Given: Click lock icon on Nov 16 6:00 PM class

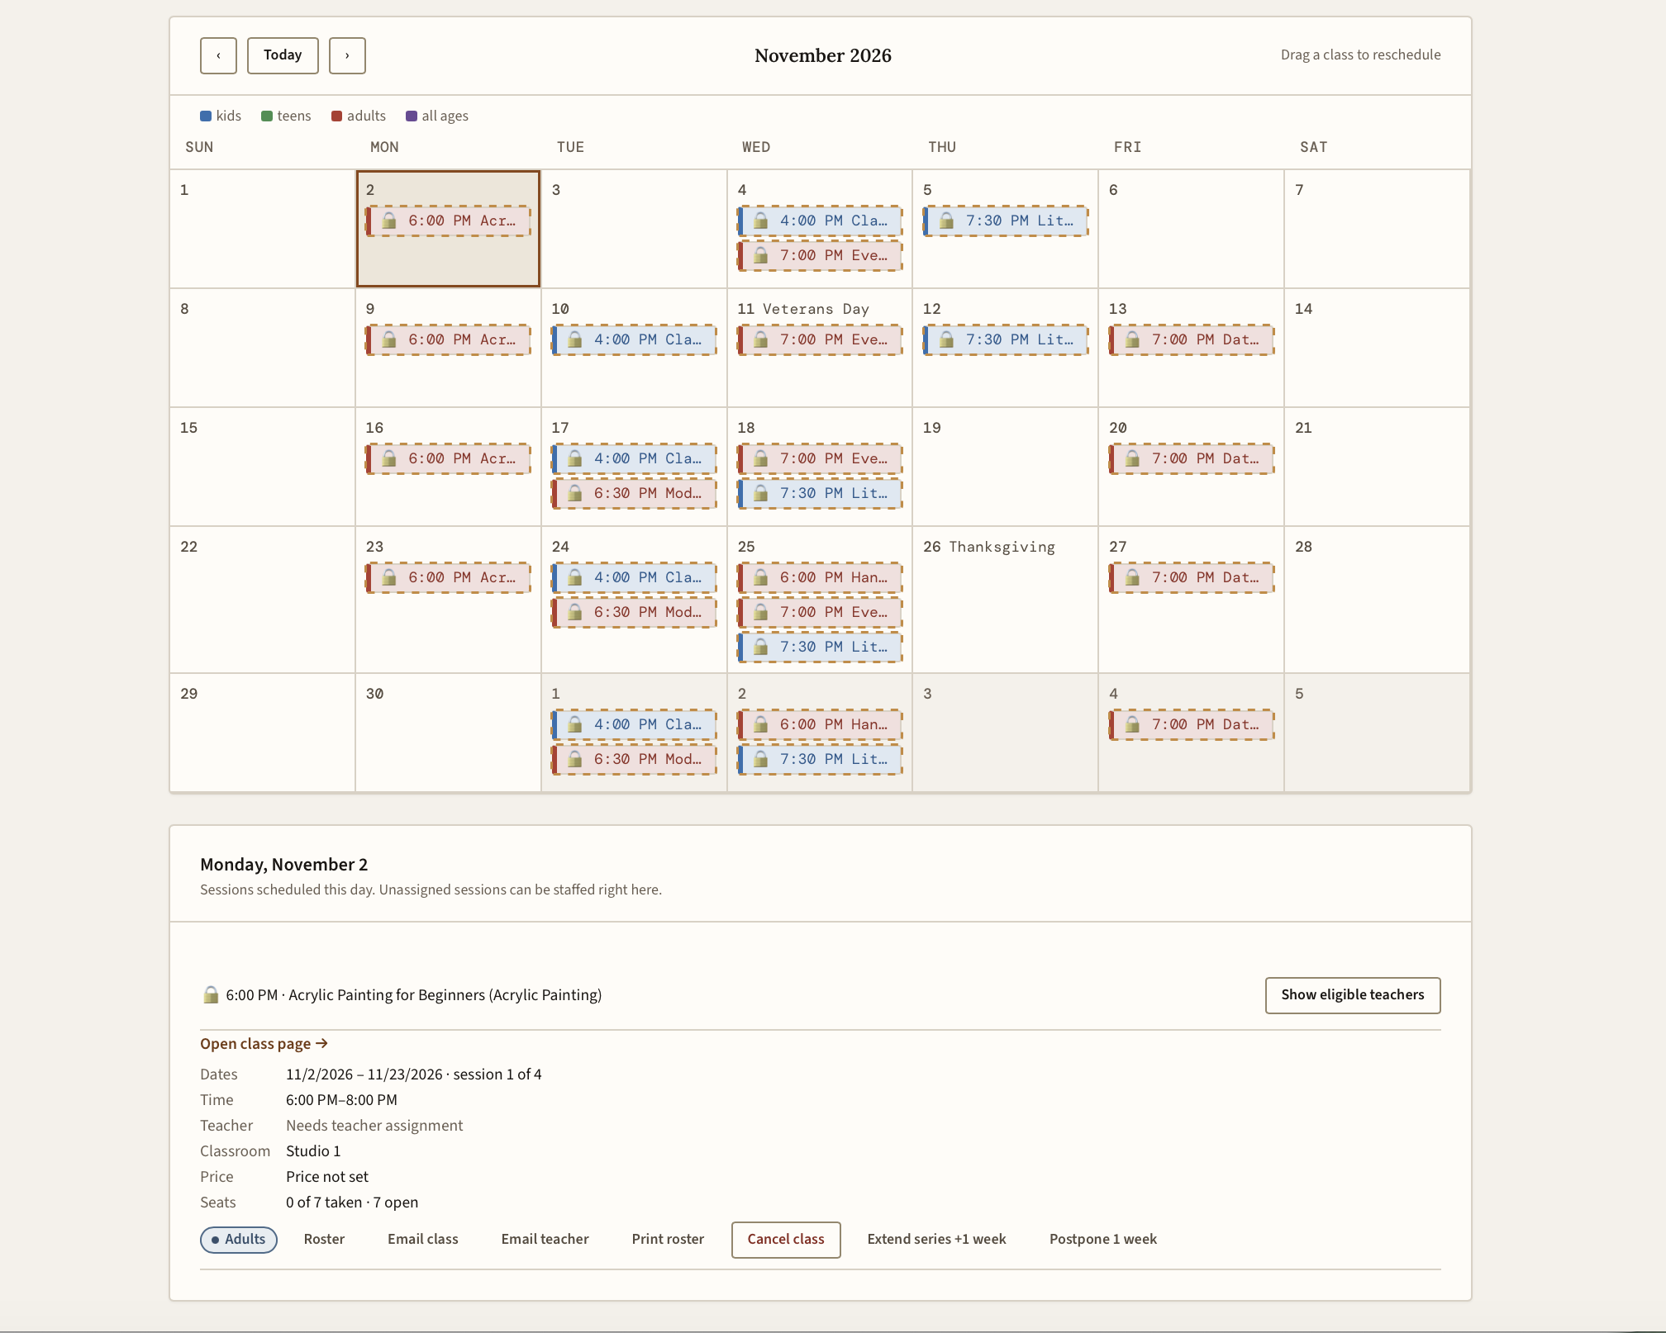Looking at the screenshot, I should [389, 458].
